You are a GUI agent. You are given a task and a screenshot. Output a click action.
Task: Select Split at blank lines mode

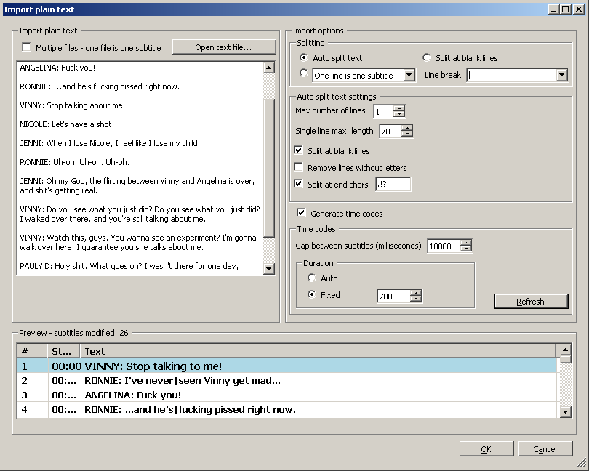[x=427, y=58]
